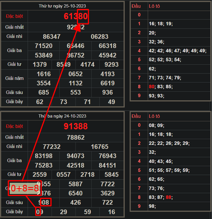Click the Giải năm number 6619
The width and height of the screenshot is (212, 219).
point(107,83)
